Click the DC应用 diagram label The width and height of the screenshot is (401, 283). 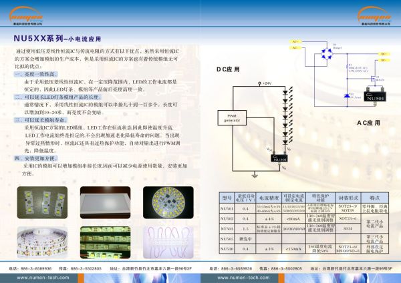[x=228, y=69]
